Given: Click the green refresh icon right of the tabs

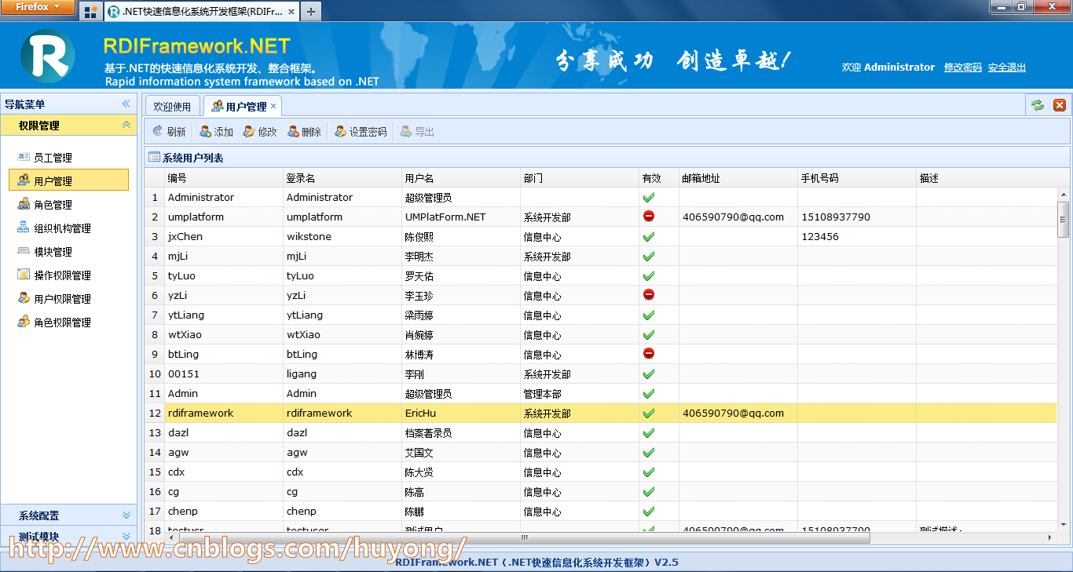Looking at the screenshot, I should click(1037, 104).
